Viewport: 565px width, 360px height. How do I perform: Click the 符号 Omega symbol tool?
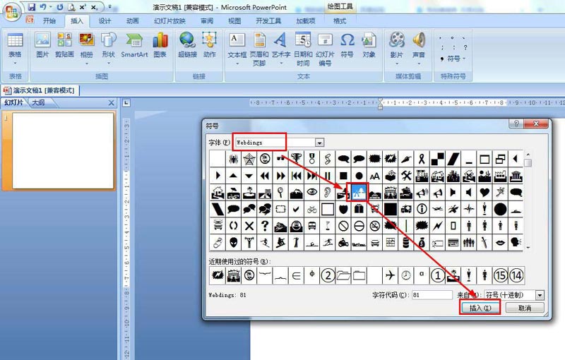coord(347,45)
